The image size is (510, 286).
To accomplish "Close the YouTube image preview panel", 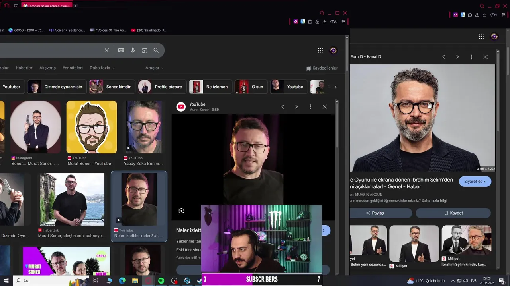I will click(x=324, y=107).
